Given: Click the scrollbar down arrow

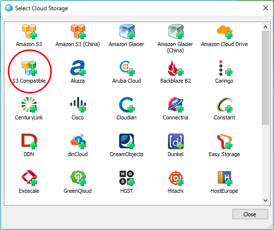Looking at the screenshot, I should pos(265,201).
